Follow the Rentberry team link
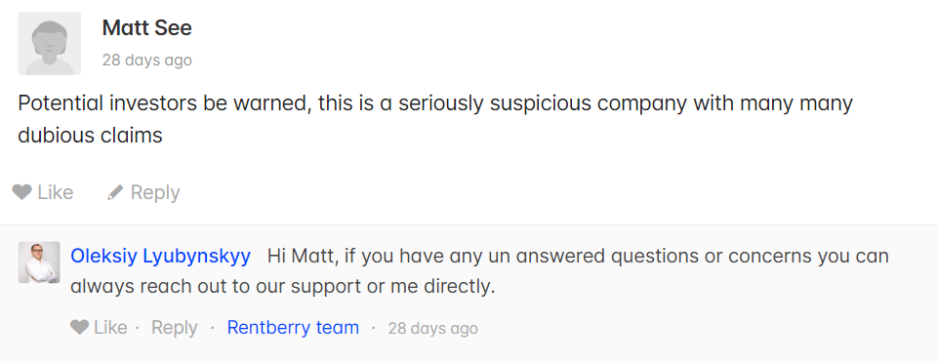 293,327
